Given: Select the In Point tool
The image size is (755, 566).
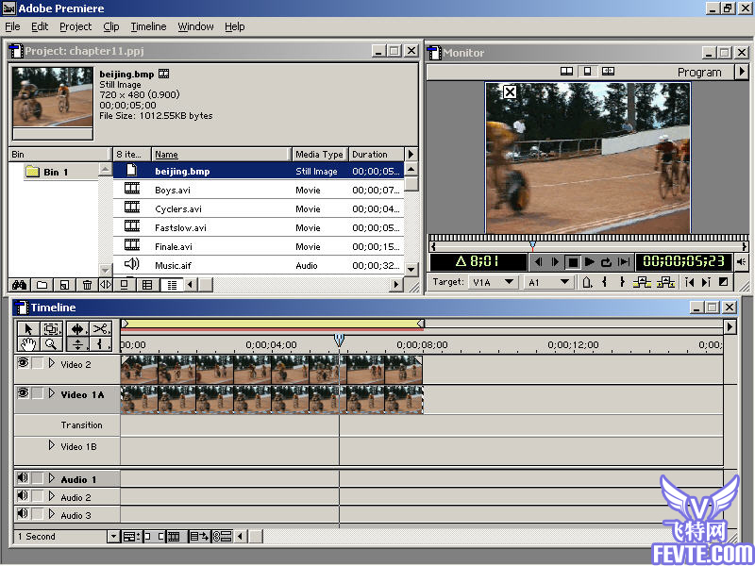Looking at the screenshot, I should [100, 343].
